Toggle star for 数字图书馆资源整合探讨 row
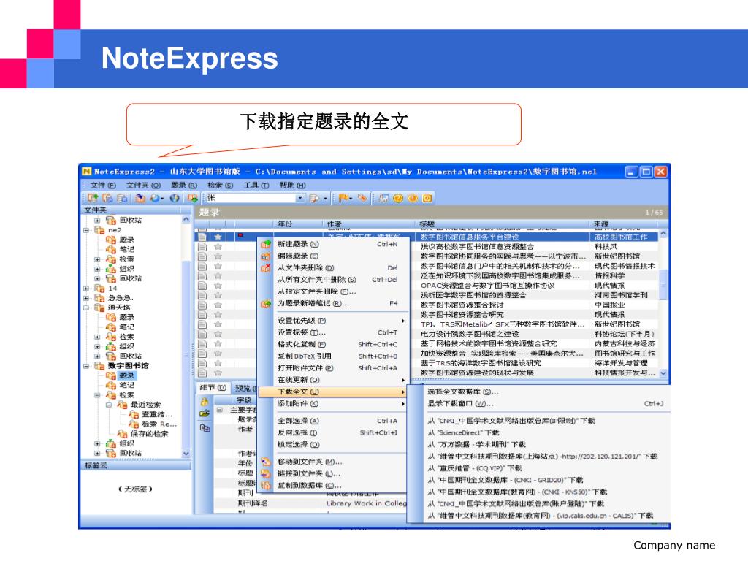The image size is (748, 561). [218, 305]
